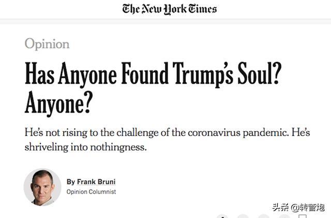
Task: Click the fourth round share icon
Action: 284,216
